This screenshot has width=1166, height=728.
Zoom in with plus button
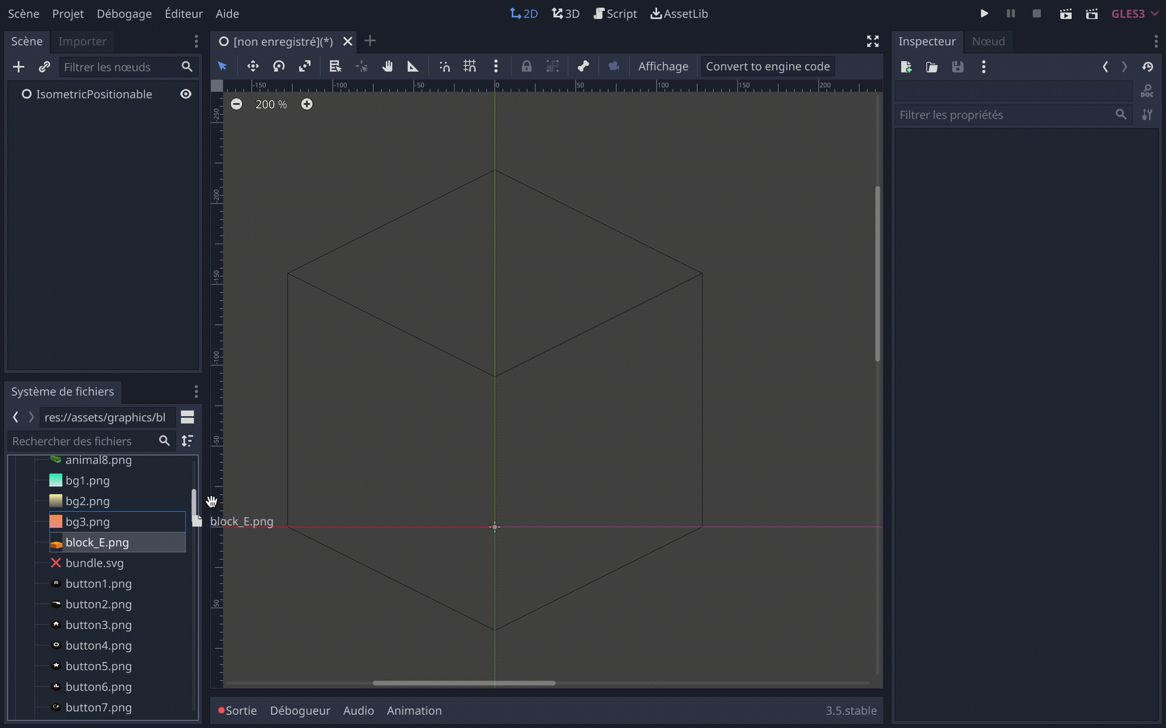(307, 104)
